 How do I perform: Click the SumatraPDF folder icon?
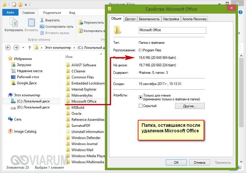68,125
